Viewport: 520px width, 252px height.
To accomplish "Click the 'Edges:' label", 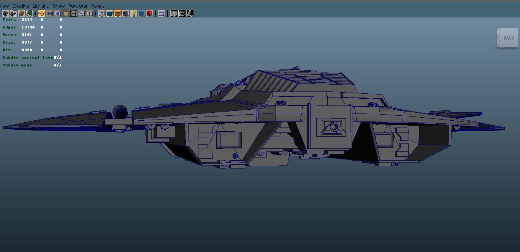I will (x=10, y=27).
